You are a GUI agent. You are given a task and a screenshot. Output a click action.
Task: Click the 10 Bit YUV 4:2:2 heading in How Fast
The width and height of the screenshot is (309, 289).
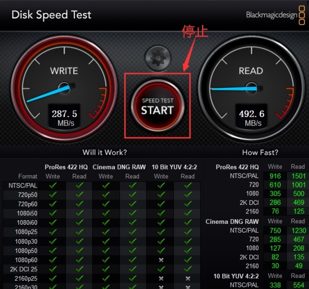236,276
